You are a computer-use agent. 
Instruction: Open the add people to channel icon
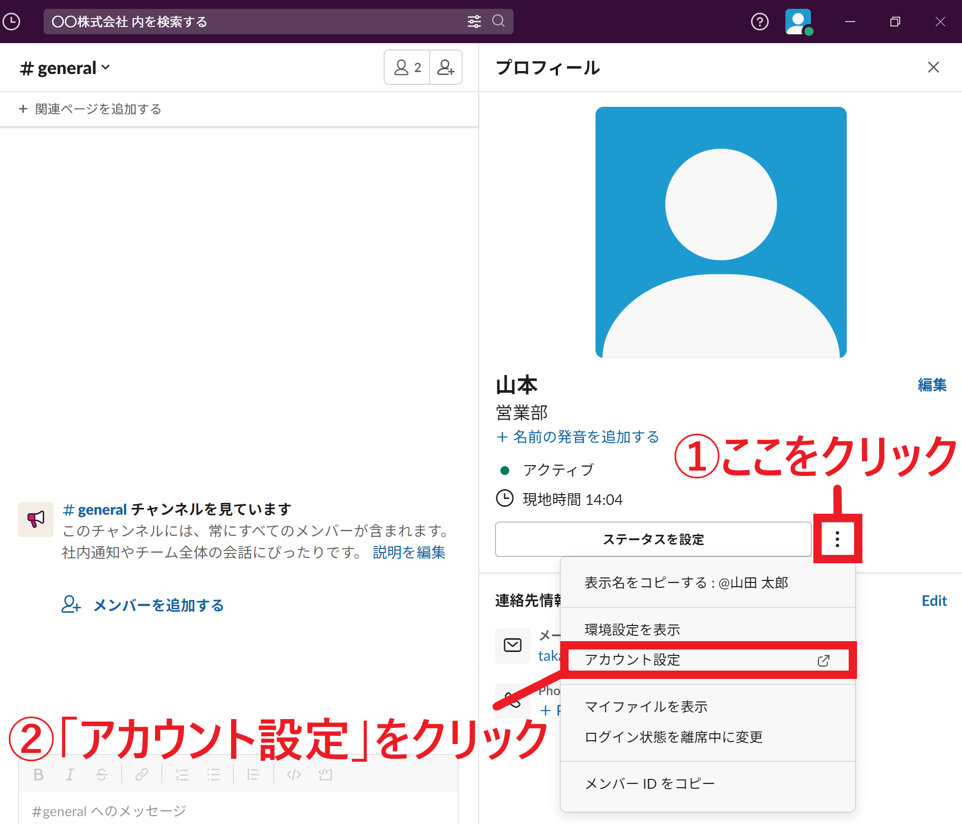[445, 67]
